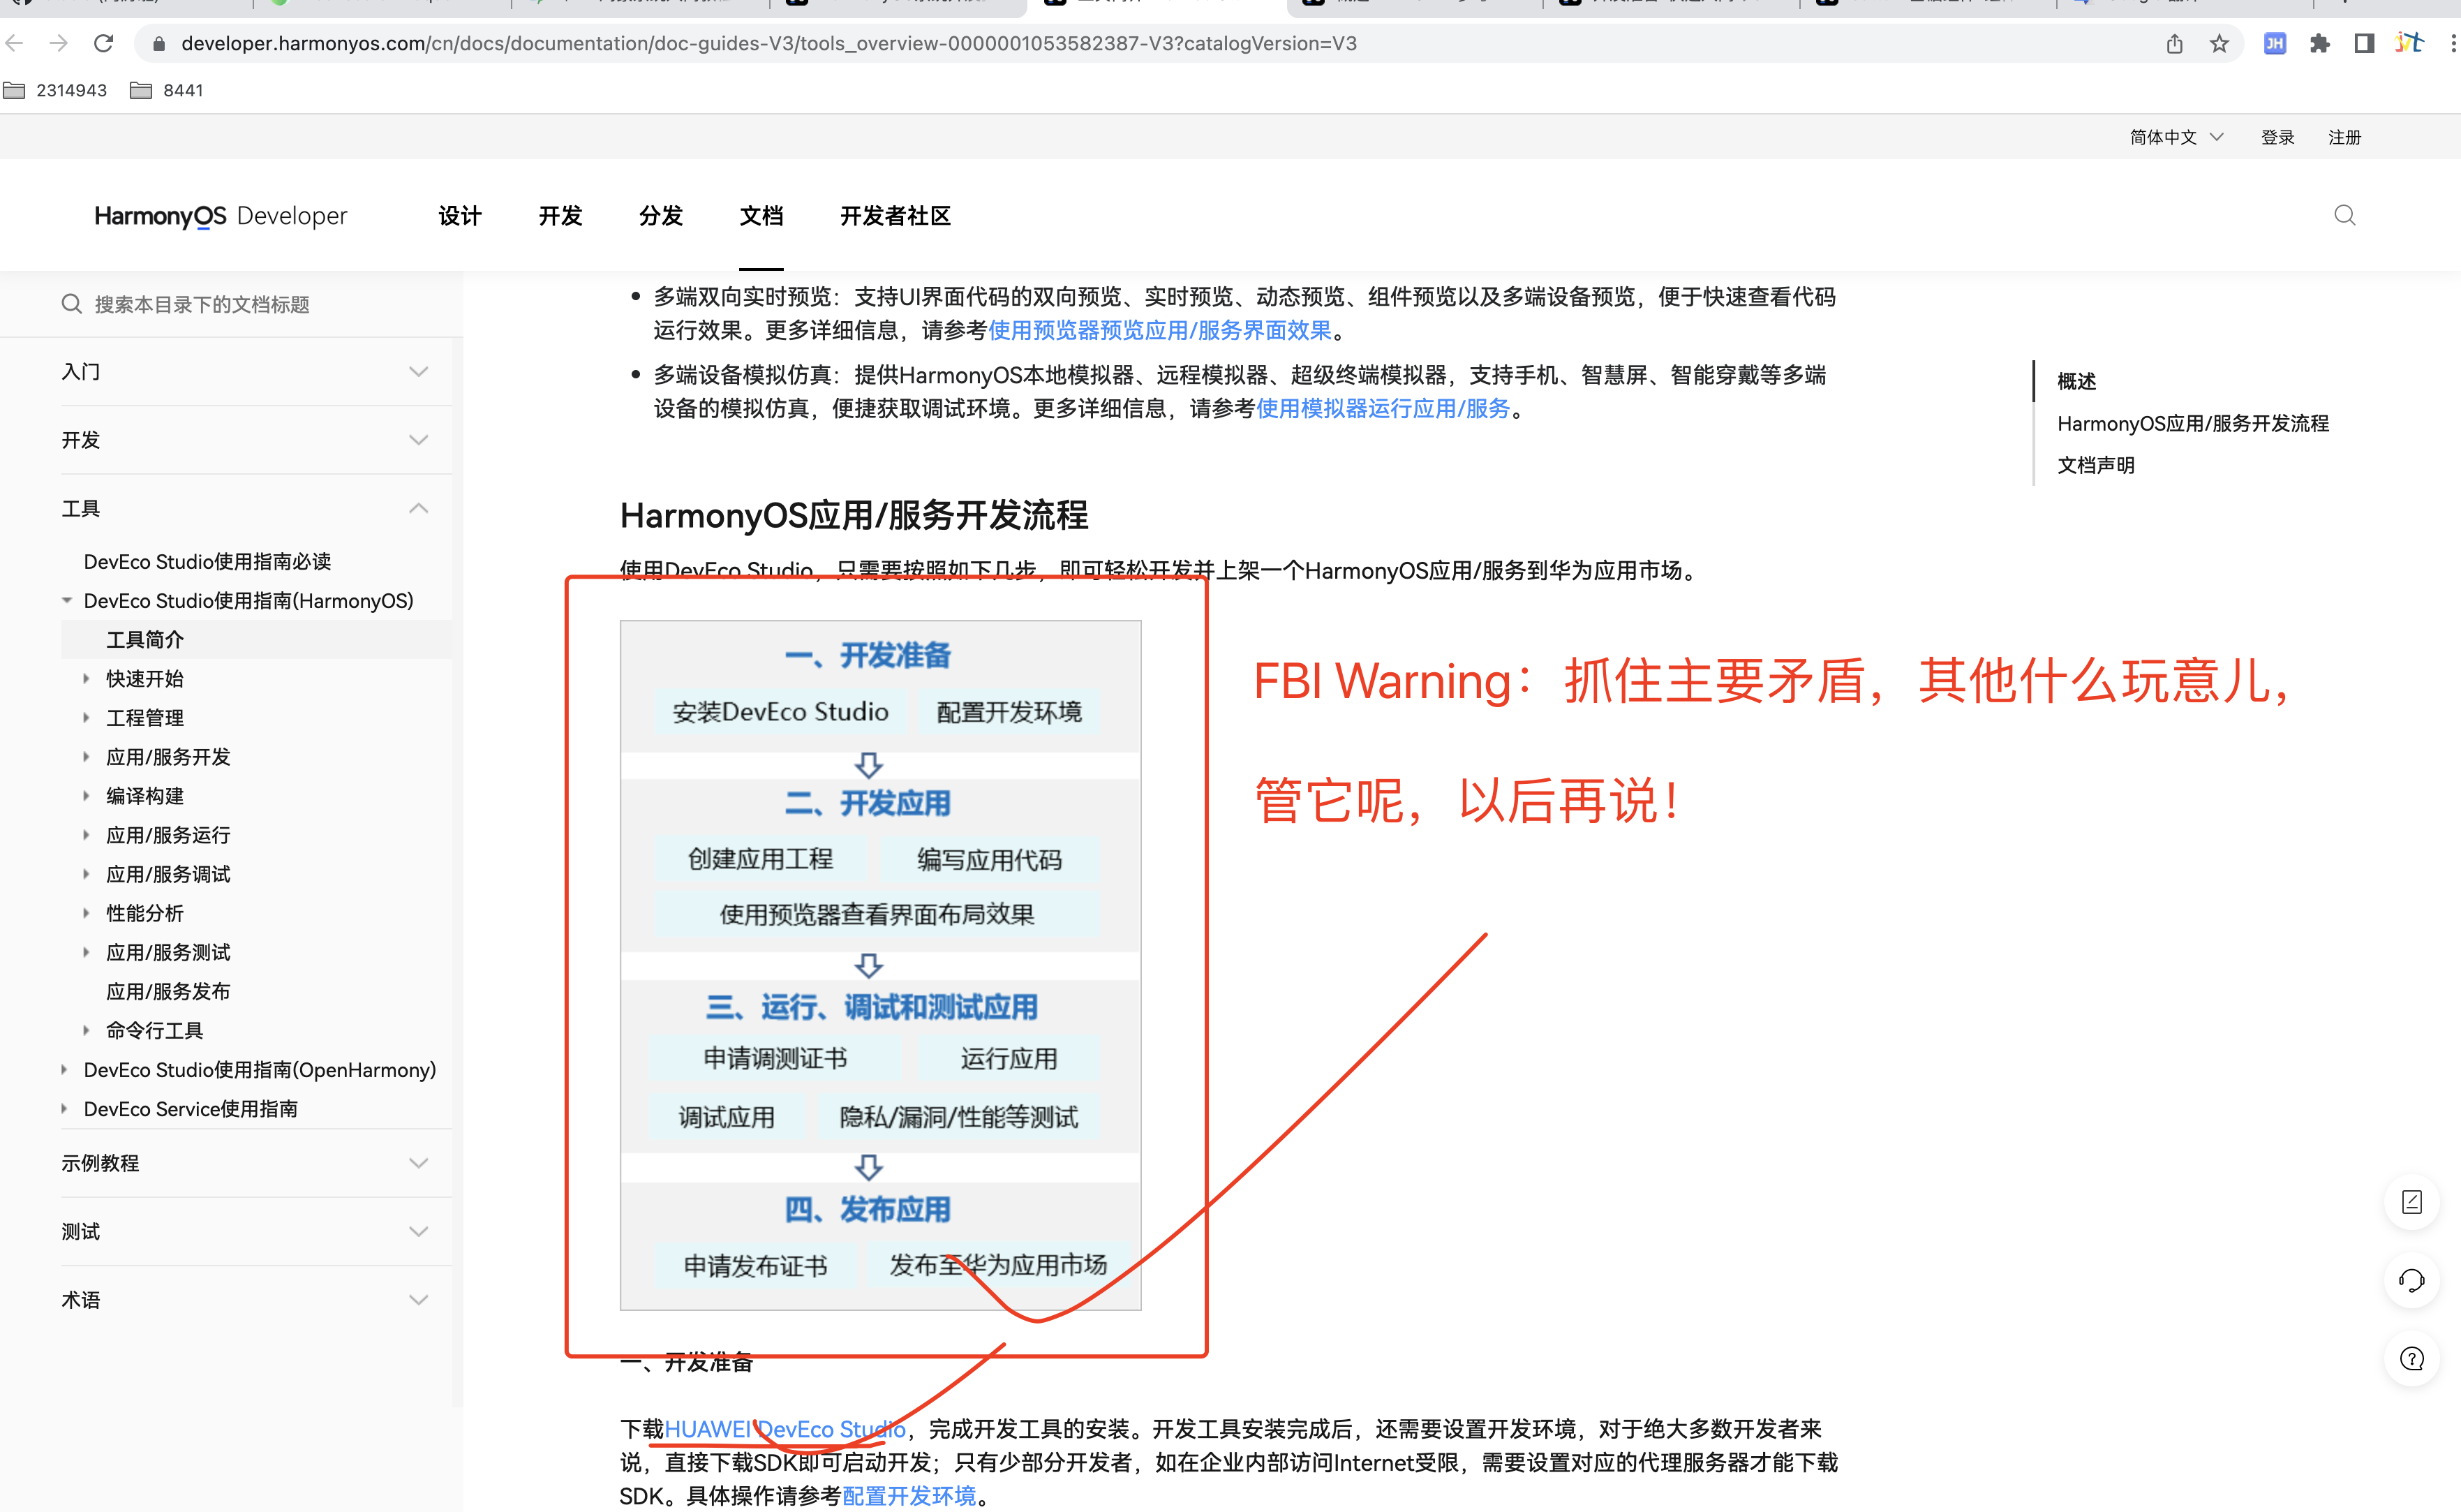Viewport: 2461px width, 1512px height.
Task: Click the sidebar document title search field
Action: pos(232,304)
